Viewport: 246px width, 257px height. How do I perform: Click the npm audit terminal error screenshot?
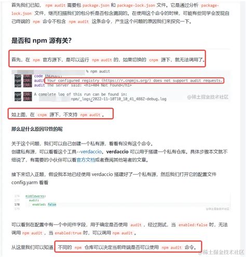[121, 86]
